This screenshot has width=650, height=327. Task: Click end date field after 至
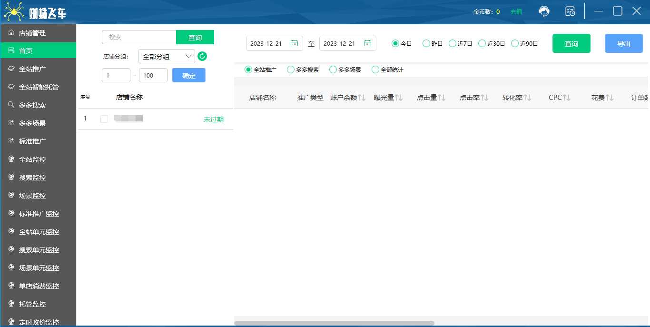coord(348,43)
